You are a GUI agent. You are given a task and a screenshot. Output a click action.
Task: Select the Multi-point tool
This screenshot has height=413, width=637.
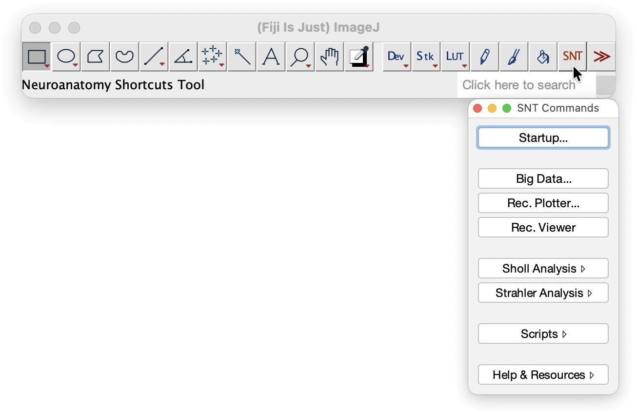coord(213,57)
